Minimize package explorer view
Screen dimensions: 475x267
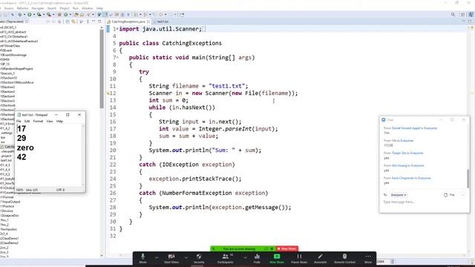[x=94, y=22]
